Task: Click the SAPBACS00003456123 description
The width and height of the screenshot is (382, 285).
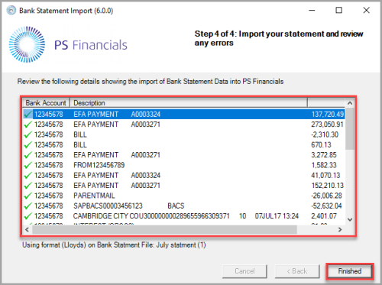Action: click(108, 206)
